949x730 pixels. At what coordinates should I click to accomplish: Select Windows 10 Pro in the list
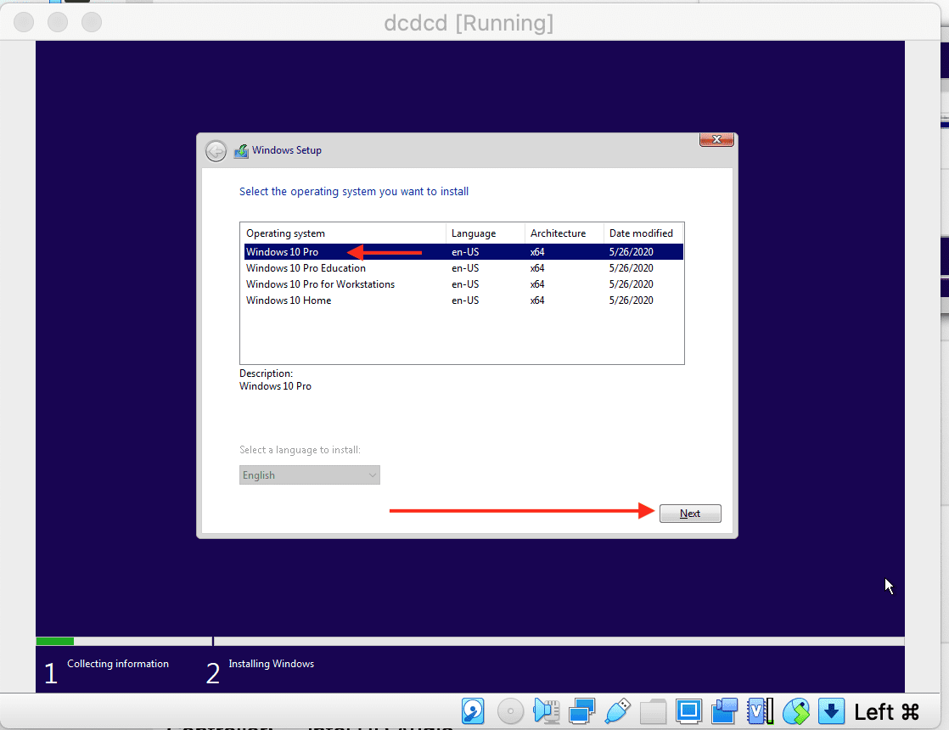tap(283, 252)
